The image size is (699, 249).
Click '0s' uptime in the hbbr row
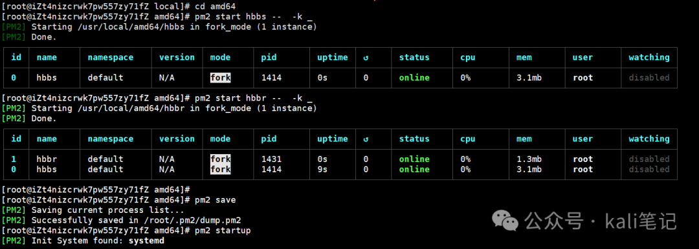point(322,159)
